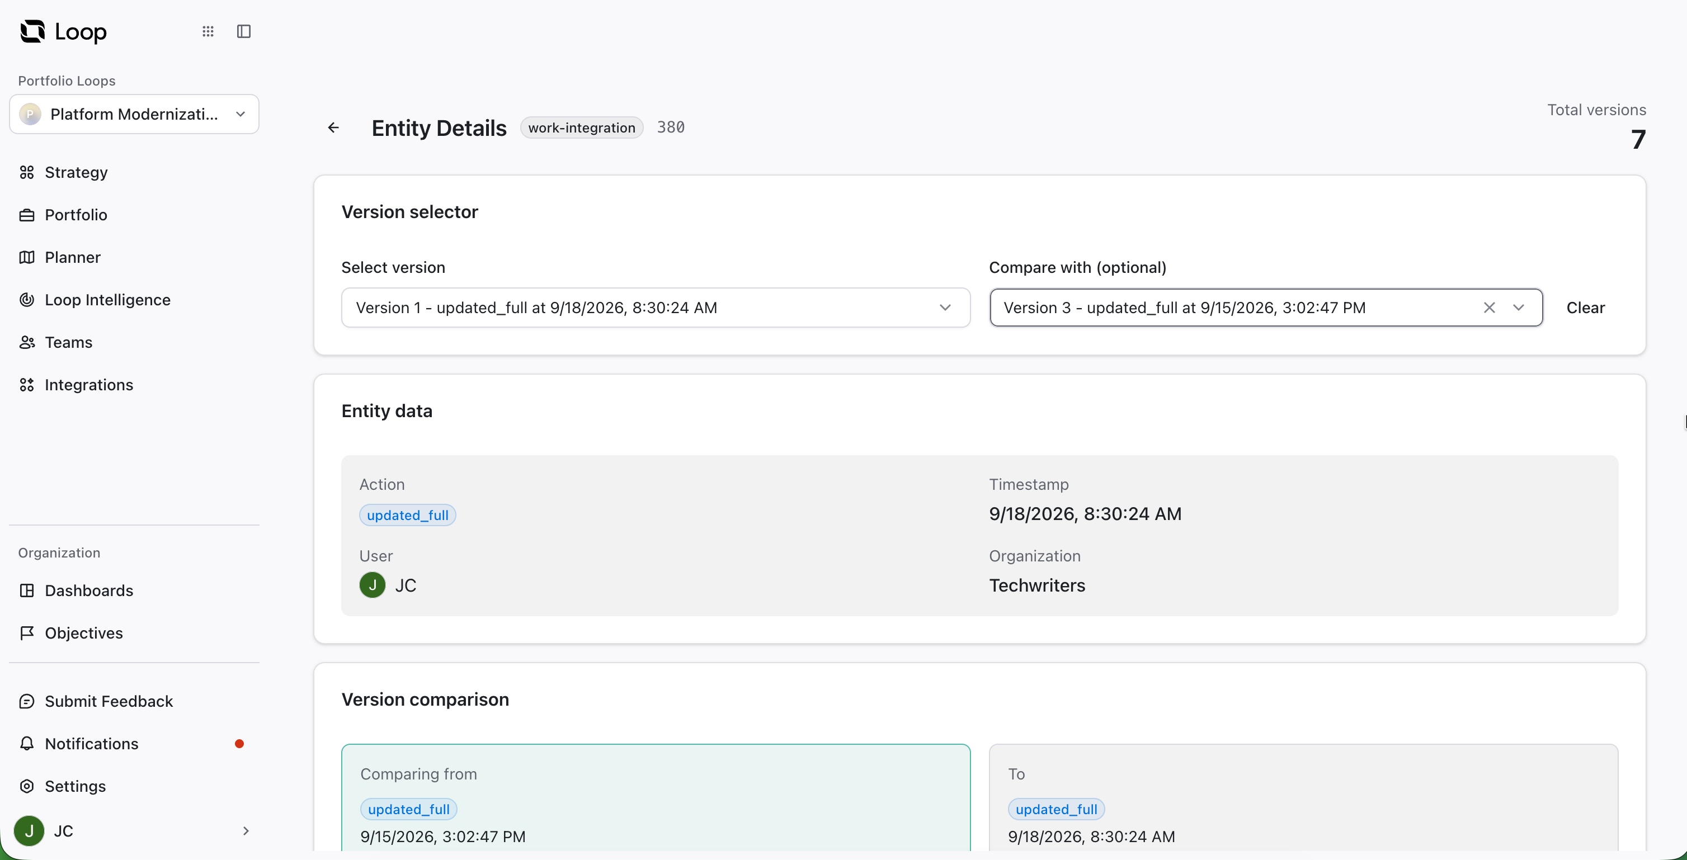Open the Select version dropdown
Viewport: 1687px width, 860px height.
pos(656,308)
